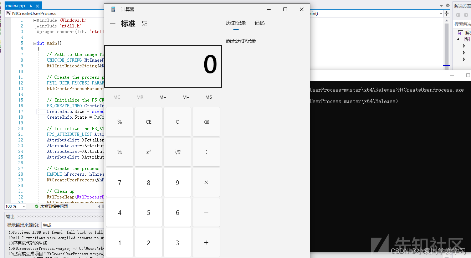Minimize the console window
The height and width of the screenshot is (258, 471).
click(x=452, y=75)
